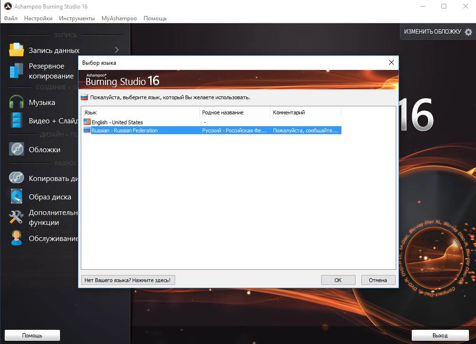The height and width of the screenshot is (344, 476).
Task: Click the Образ диска drive icon
Action: coord(17,196)
